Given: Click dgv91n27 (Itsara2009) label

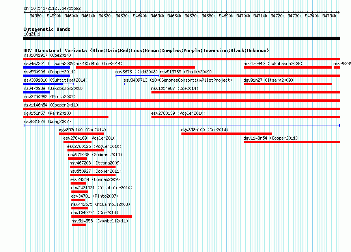Looking at the screenshot, I should (x=268, y=80).
